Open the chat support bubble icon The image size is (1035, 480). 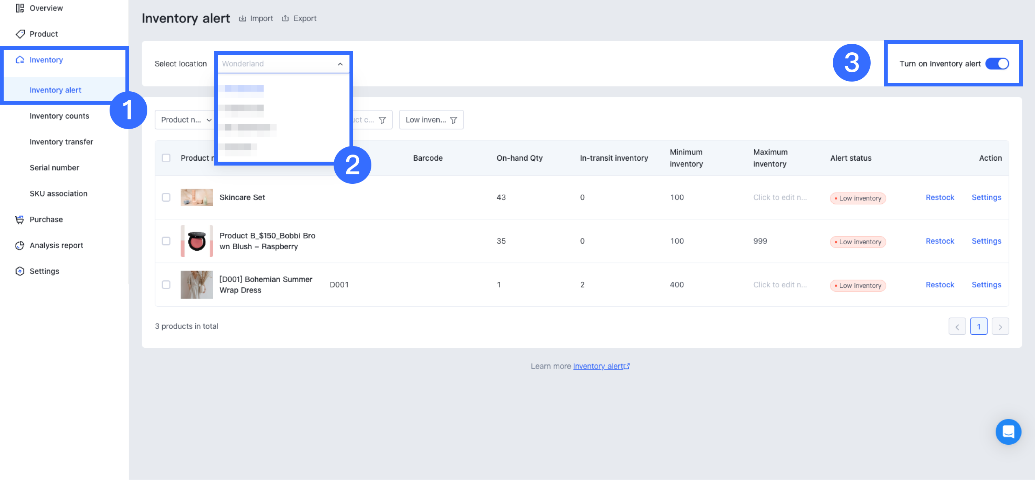tap(1008, 431)
